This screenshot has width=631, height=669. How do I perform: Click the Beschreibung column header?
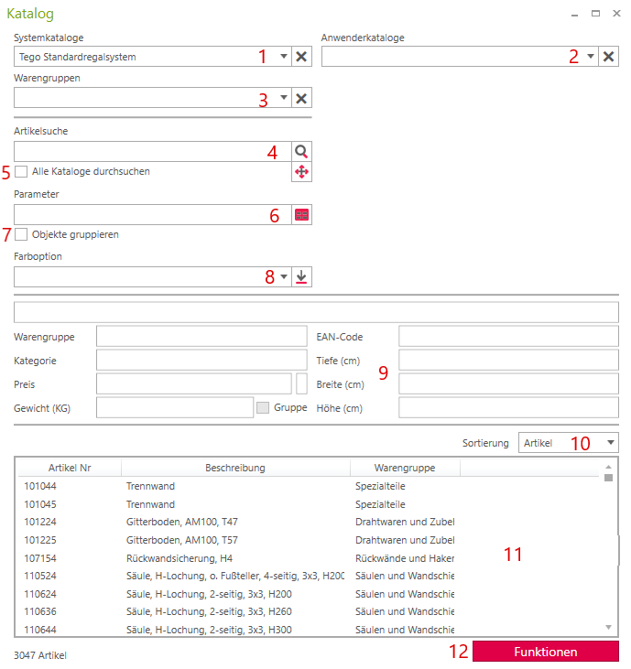(x=235, y=468)
